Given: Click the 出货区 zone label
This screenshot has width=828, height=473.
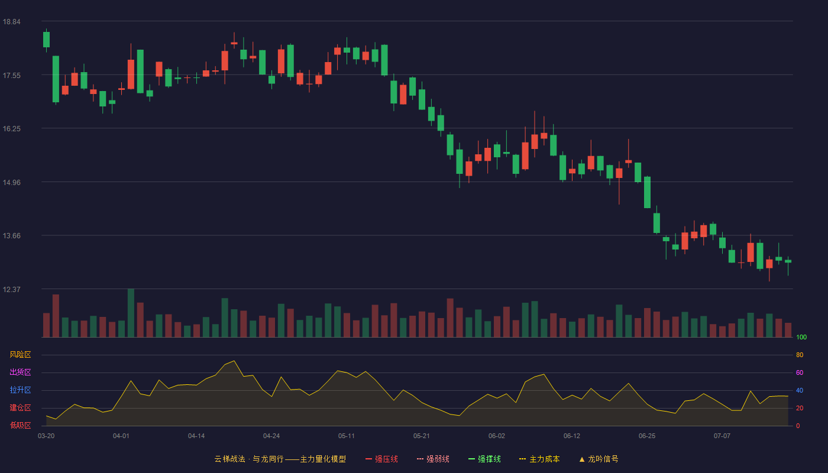Looking at the screenshot, I should coord(20,372).
